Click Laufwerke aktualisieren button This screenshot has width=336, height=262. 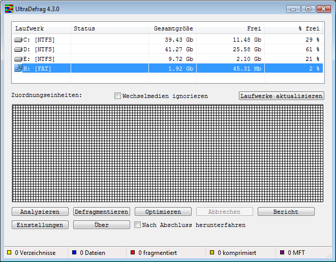(282, 96)
